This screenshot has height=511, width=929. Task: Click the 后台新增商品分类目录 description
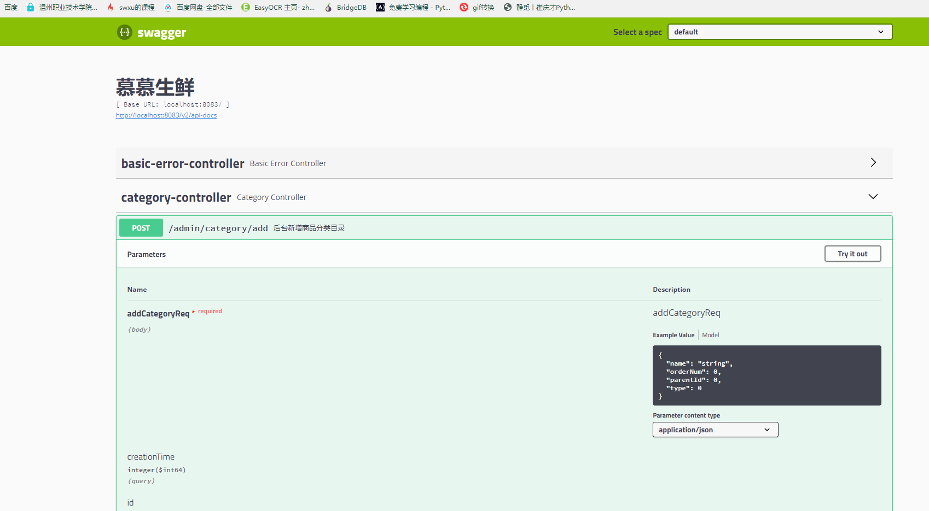pos(309,228)
